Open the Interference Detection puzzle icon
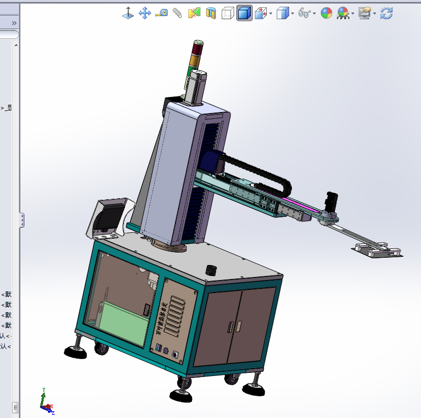 [x=194, y=13]
